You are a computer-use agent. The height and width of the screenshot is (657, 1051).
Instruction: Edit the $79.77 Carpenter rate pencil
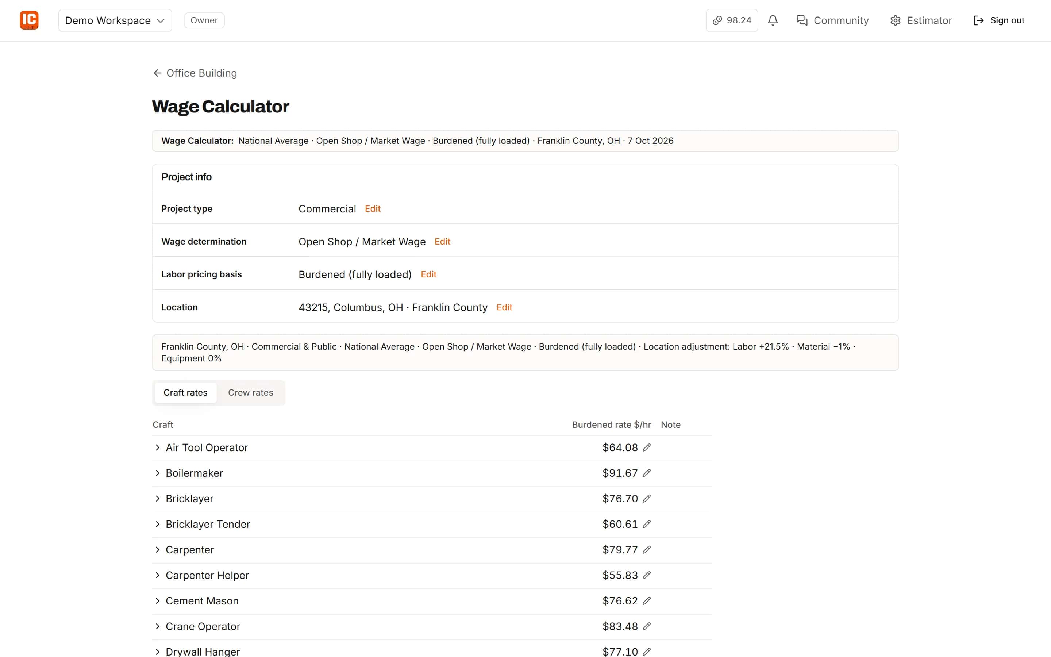tap(647, 550)
